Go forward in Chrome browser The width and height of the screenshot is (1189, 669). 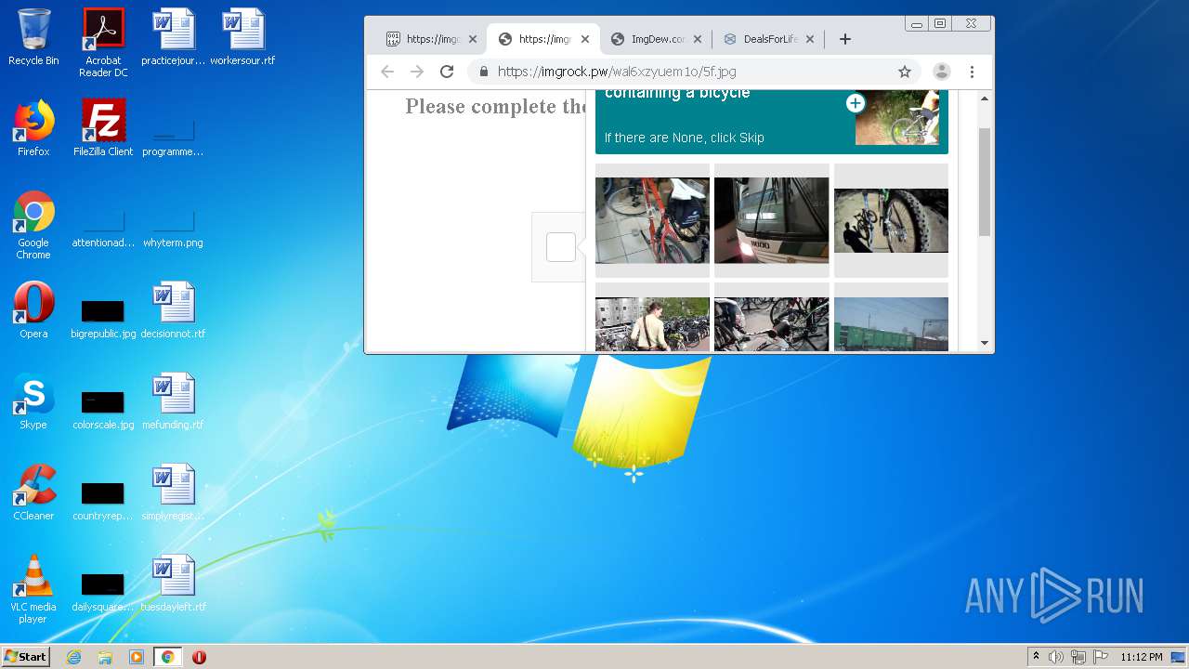(417, 72)
